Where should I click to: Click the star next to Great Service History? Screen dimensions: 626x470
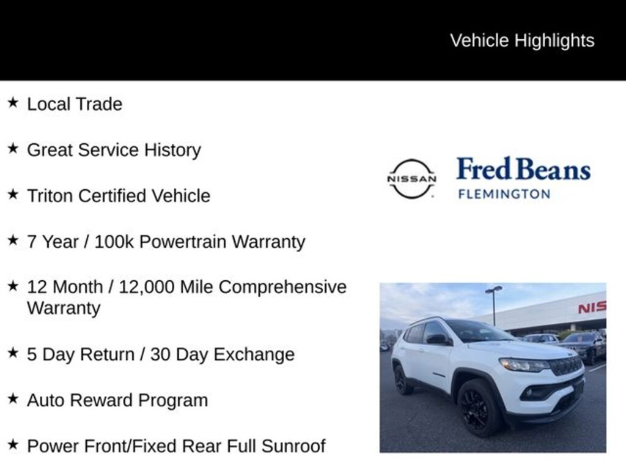(x=13, y=149)
